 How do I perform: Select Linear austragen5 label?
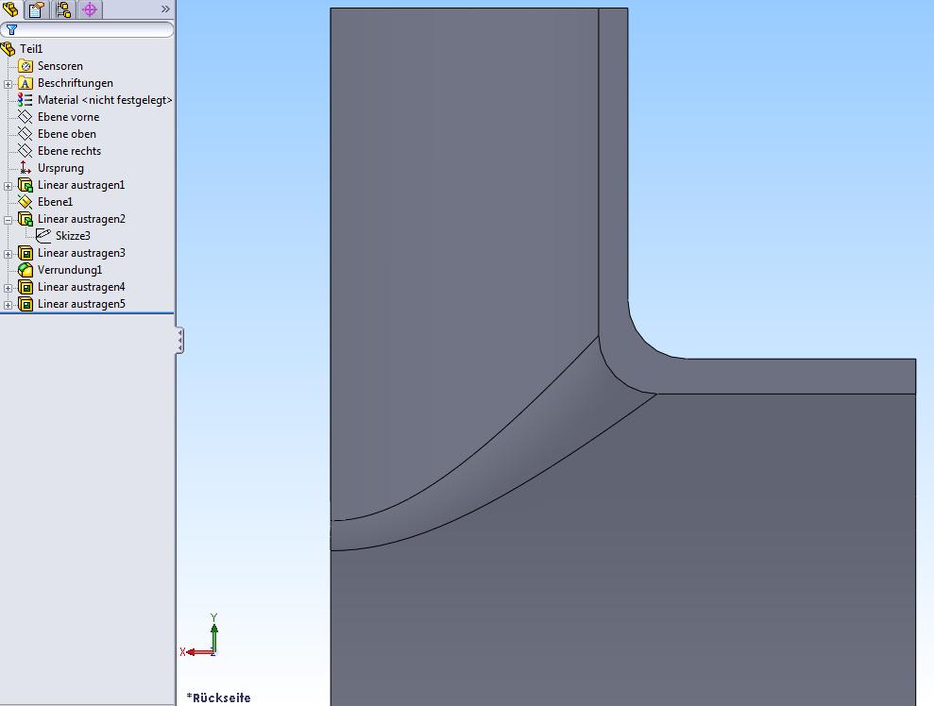81,304
